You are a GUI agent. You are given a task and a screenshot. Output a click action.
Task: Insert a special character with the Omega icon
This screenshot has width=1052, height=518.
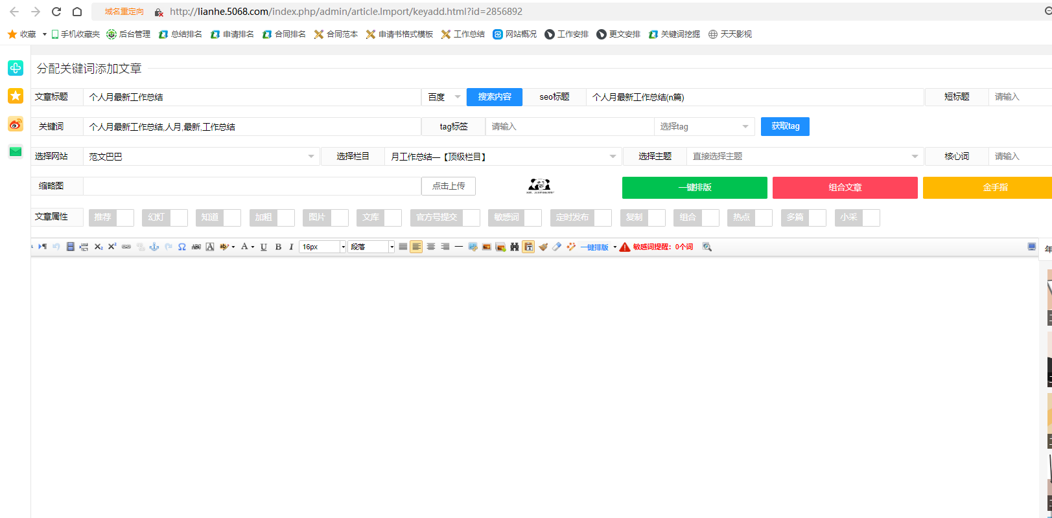[x=182, y=247]
